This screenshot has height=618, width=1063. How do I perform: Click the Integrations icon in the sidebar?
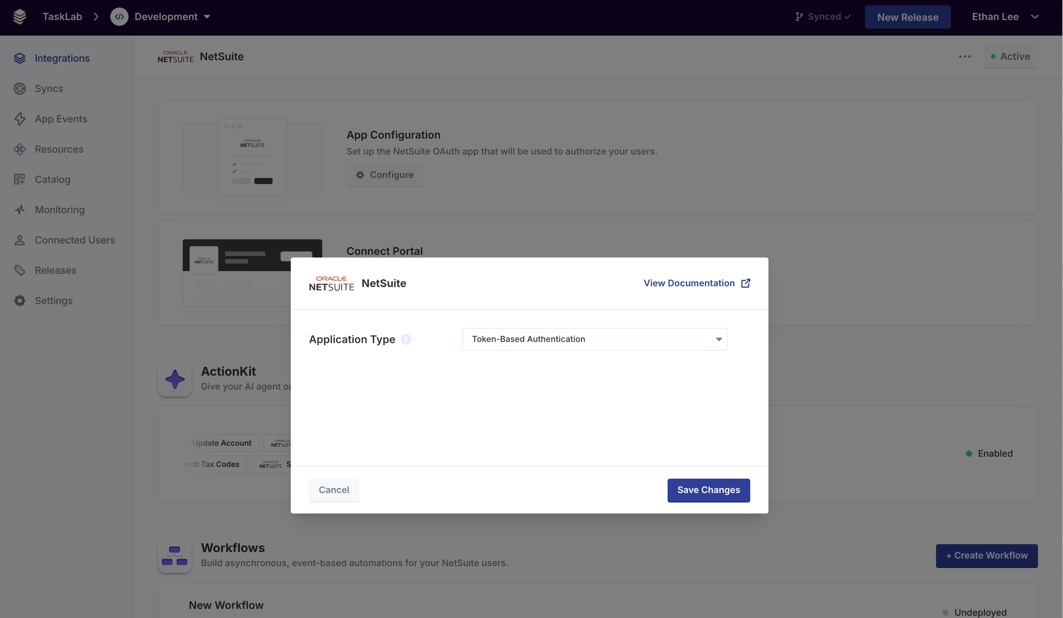(x=20, y=58)
